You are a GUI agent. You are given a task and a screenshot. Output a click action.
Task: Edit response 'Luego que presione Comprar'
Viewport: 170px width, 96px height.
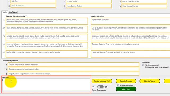tap(130, 54)
